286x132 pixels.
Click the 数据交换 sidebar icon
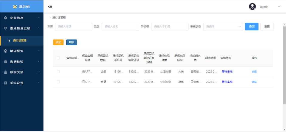5,72
